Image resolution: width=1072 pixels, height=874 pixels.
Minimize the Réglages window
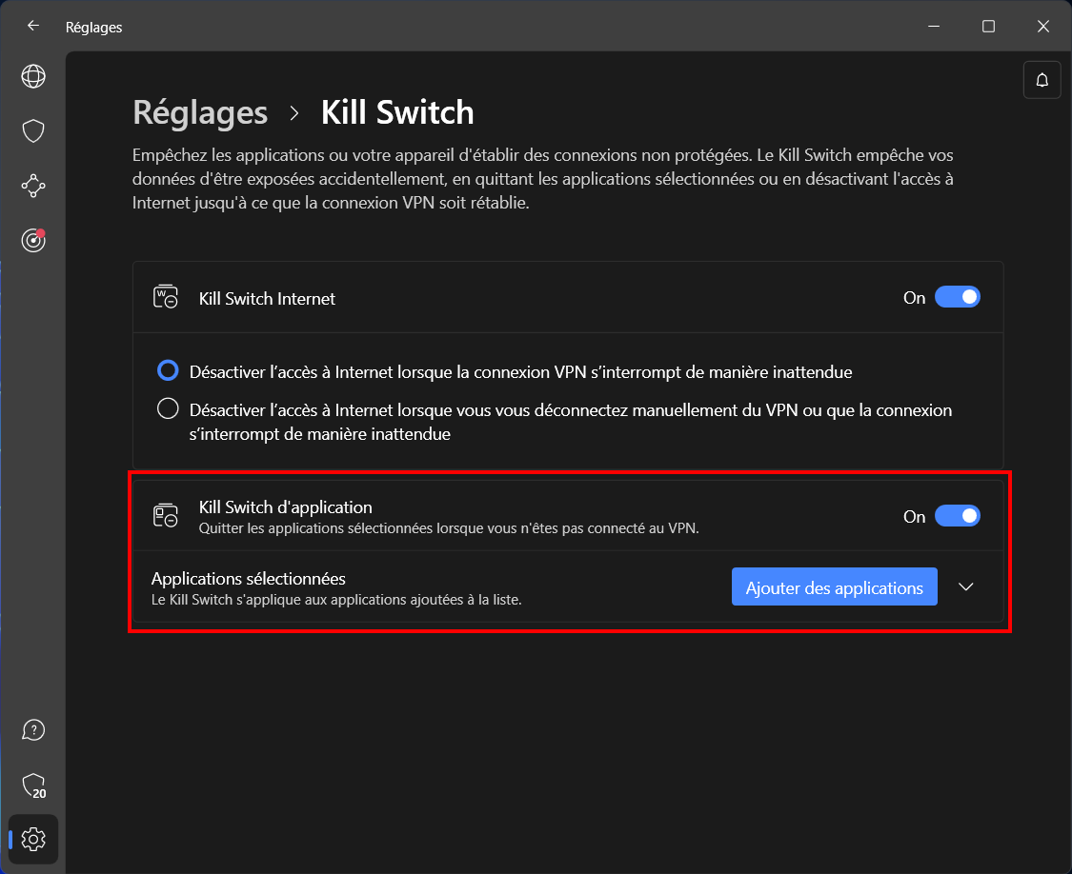[934, 26]
